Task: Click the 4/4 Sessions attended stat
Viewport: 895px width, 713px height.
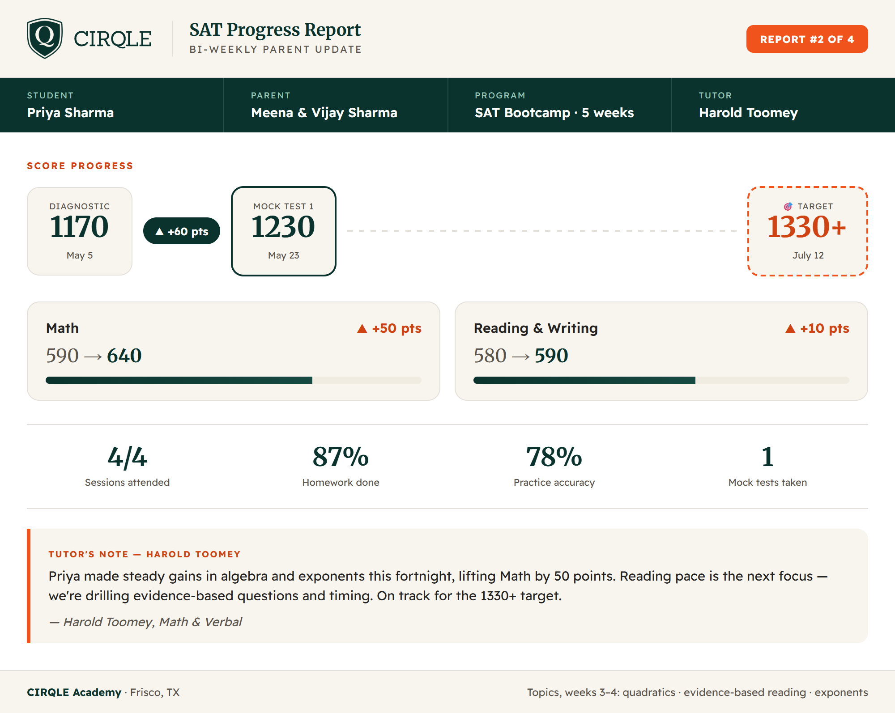Action: click(127, 466)
